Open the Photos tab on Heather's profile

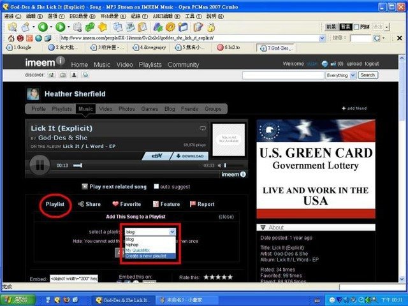[126, 109]
